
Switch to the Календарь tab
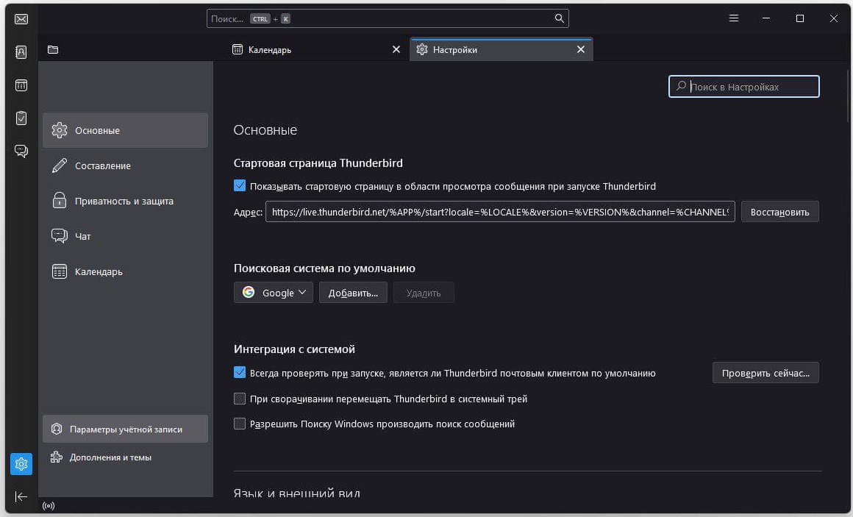[309, 50]
